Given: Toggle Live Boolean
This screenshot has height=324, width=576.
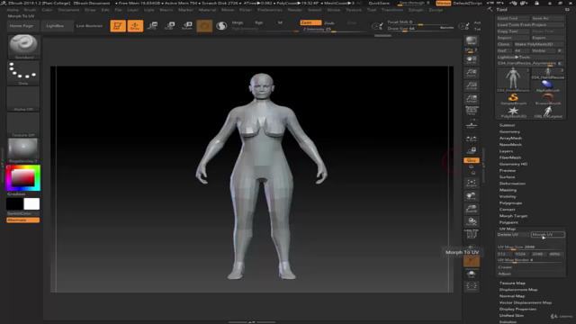Looking at the screenshot, I should (x=89, y=26).
